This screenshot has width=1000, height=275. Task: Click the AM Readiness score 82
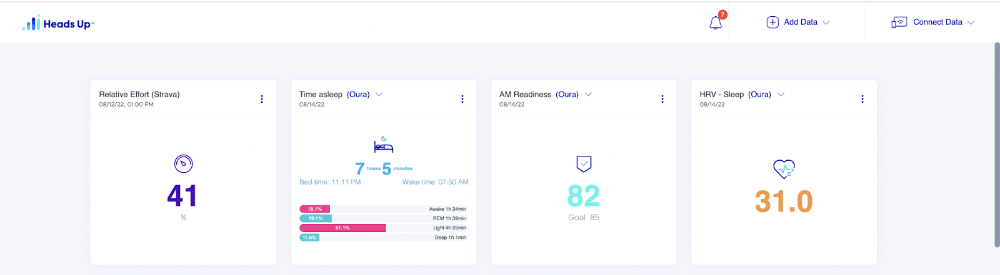coord(584,196)
